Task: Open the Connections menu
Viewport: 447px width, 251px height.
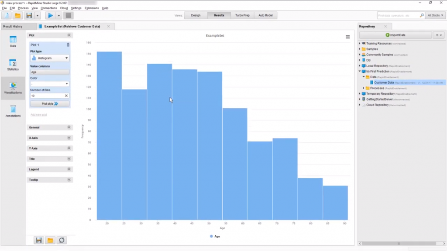Action: click(x=49, y=8)
